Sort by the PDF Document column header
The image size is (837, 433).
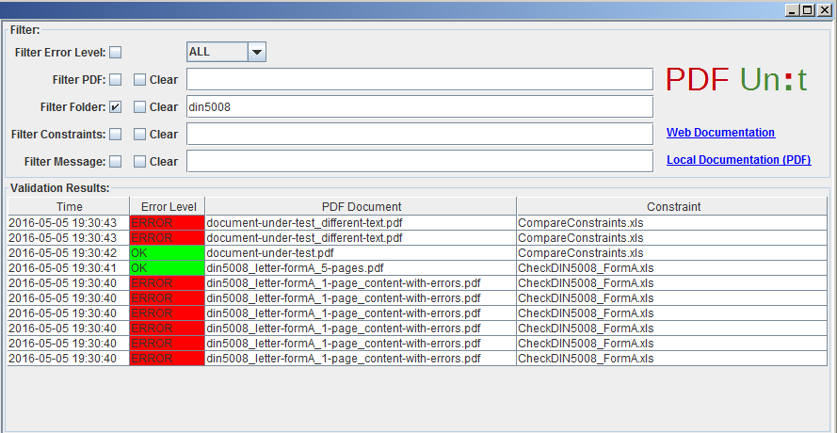coord(361,206)
